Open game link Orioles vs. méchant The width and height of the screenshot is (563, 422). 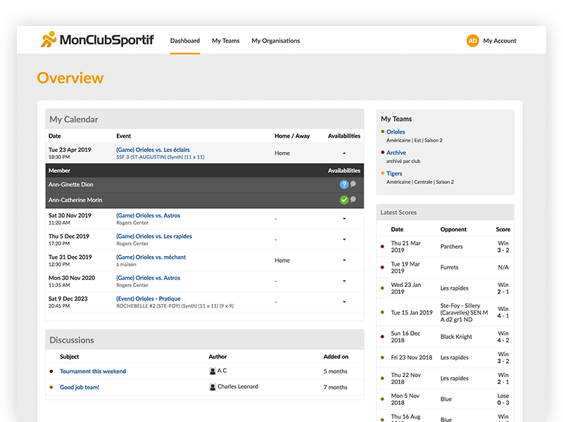[151, 257]
